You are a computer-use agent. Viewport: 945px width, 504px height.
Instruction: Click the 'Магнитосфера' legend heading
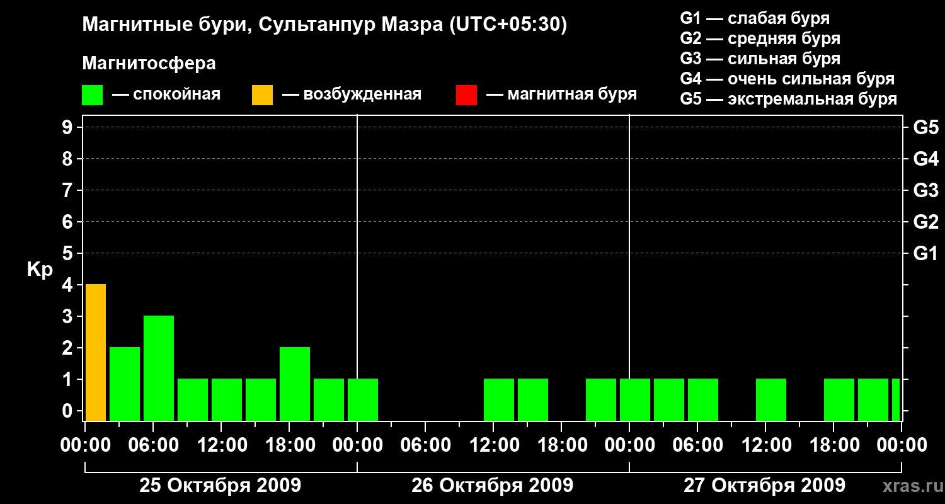149,64
